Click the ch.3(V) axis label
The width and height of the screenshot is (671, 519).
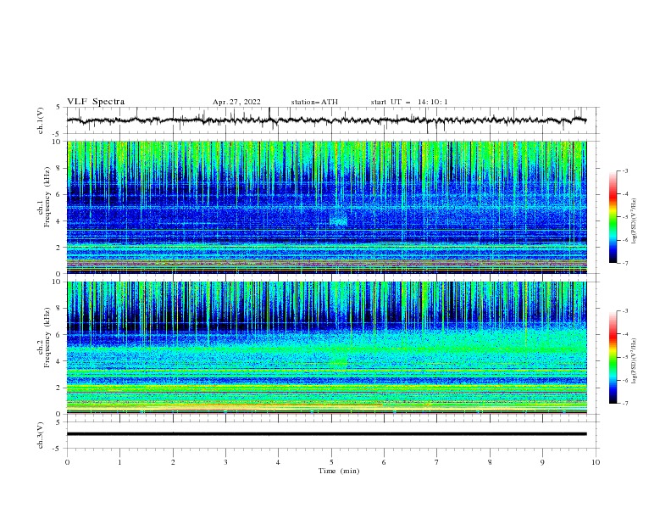pyautogui.click(x=41, y=435)
